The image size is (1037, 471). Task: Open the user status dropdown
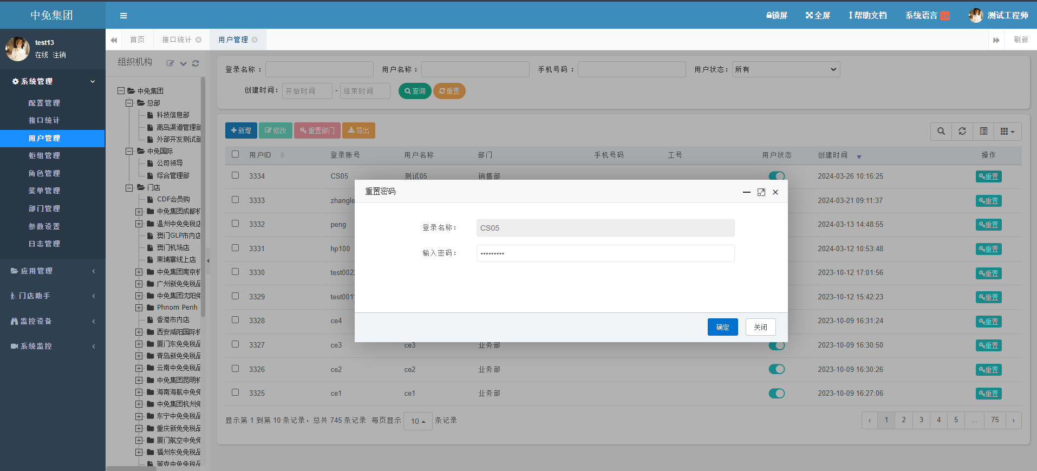click(786, 69)
